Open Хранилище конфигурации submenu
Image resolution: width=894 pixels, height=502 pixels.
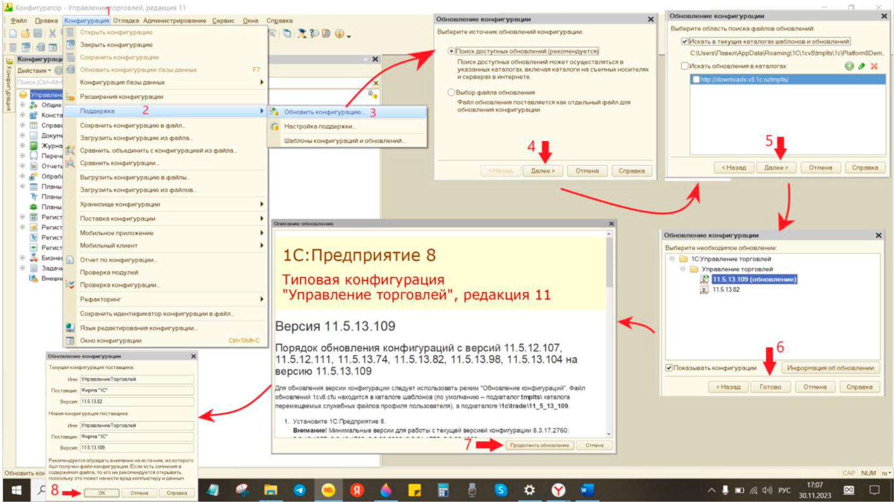coord(165,204)
